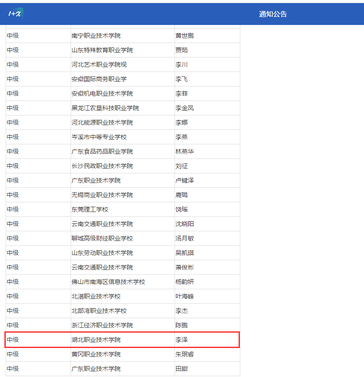Select the 浙江经济职业技术学院 cell
The width and height of the screenshot is (364, 377).
(x=102, y=325)
